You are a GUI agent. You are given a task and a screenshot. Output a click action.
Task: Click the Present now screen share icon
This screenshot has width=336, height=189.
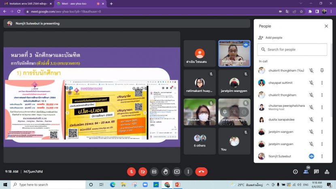177,172
